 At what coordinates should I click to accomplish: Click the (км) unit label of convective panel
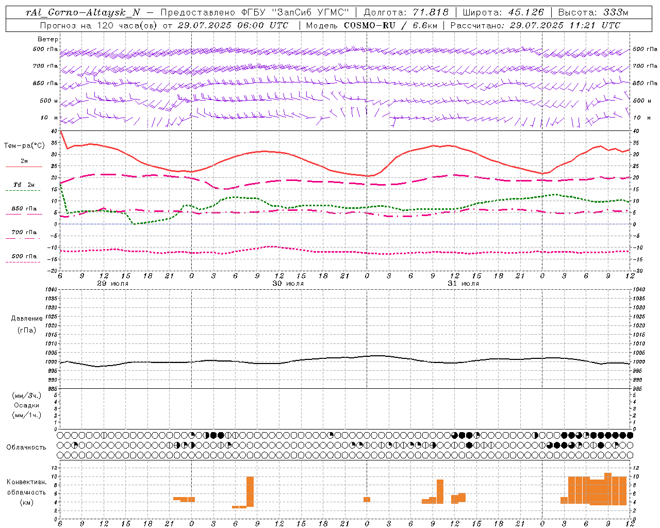[x=27, y=502]
